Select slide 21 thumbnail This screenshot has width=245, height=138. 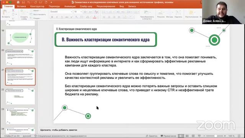click(x=20, y=77)
